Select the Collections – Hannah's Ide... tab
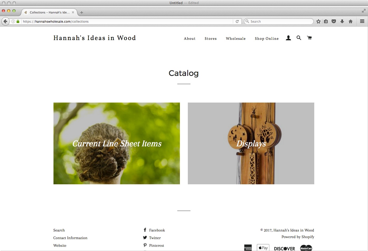Image resolution: width=368 pixels, height=251 pixels. [49, 12]
